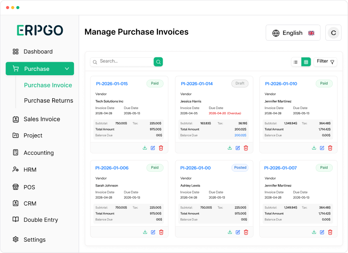Click the Draft status badge

[240, 83]
